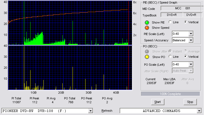This screenshot has height=115, width=204.
Task: Click the Show Speed label
Action: pyautogui.click(x=160, y=28)
